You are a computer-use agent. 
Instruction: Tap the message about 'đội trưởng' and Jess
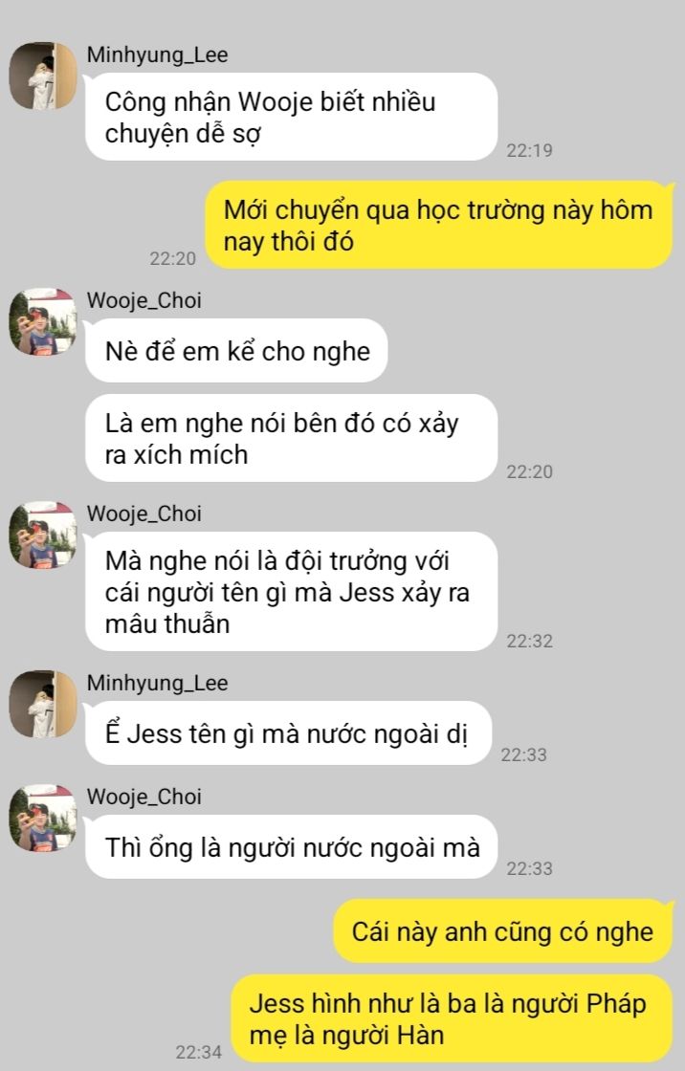pos(291,592)
